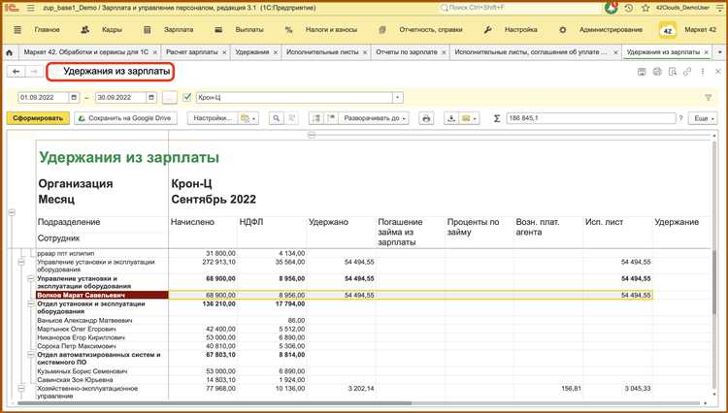Click the horizontal report scrollbar

pyautogui.click(x=214, y=403)
